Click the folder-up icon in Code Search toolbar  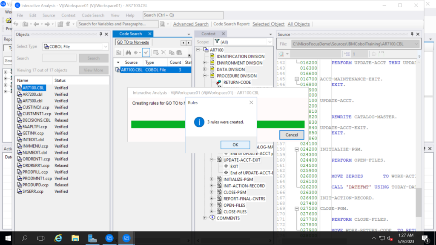(119, 52)
